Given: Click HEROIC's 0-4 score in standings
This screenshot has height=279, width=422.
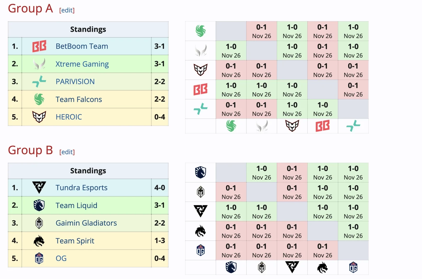Looking at the screenshot, I should [160, 117].
